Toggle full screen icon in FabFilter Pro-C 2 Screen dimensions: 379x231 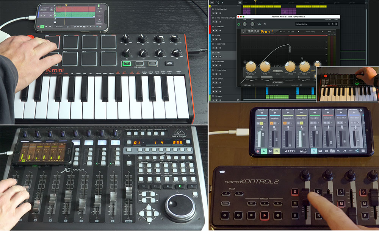334,32
